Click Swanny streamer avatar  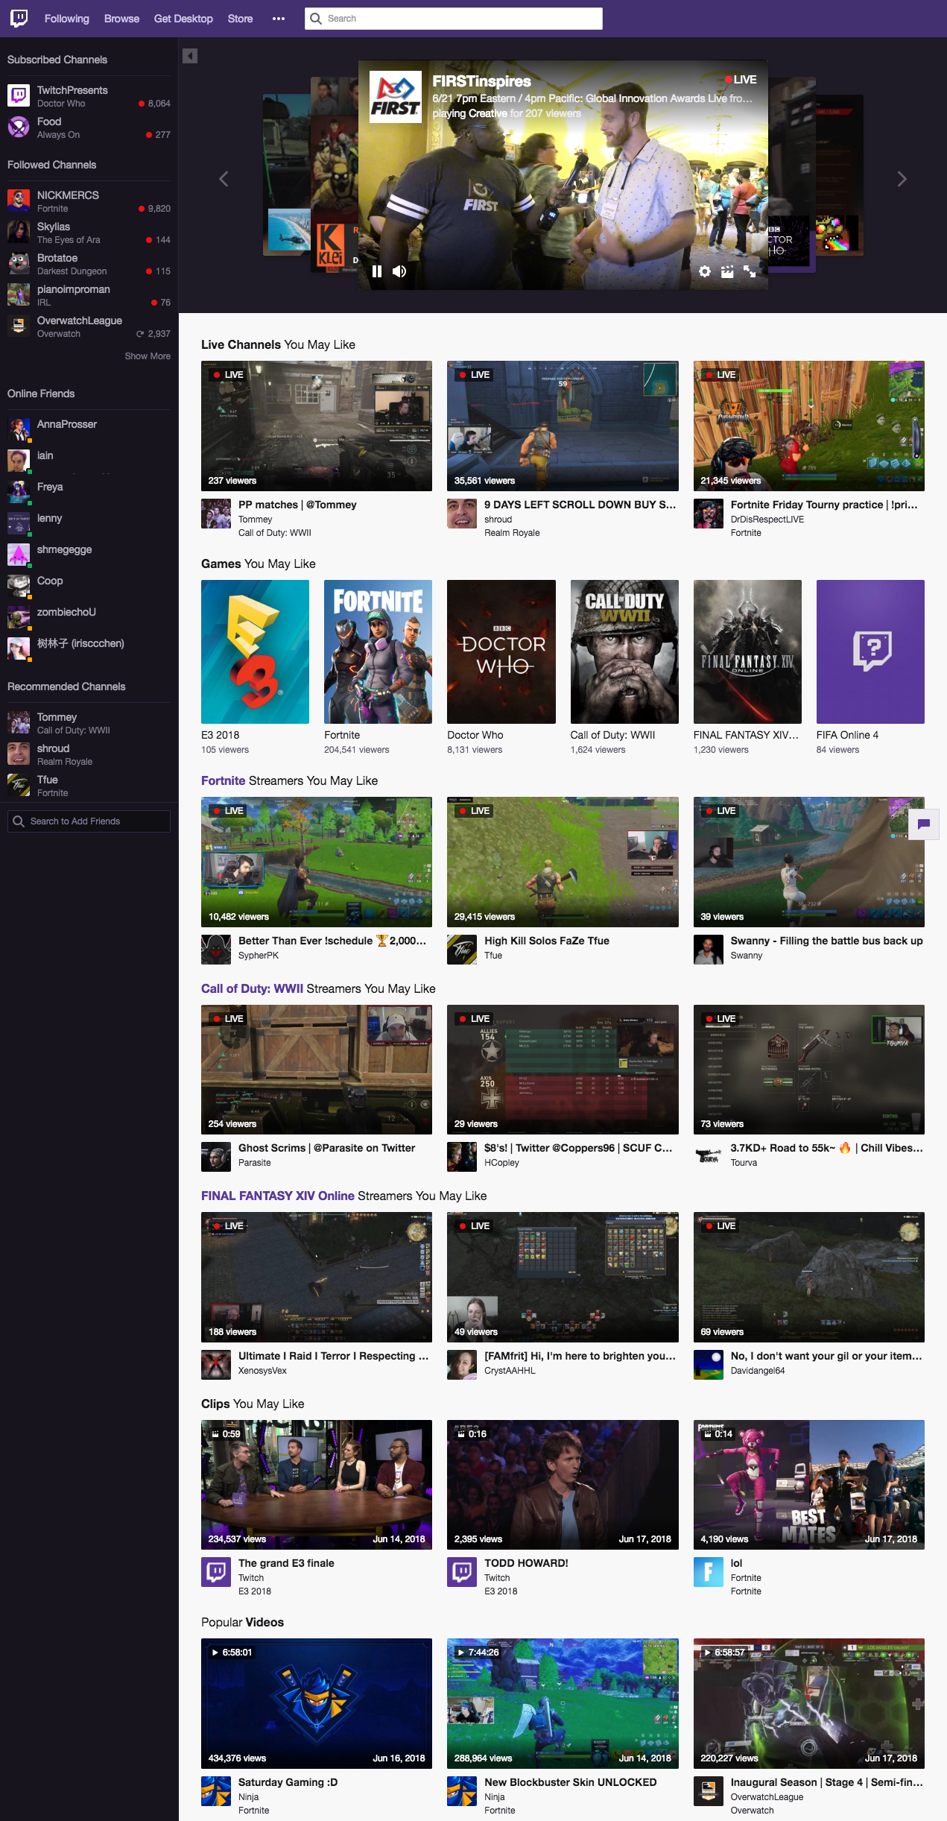point(709,950)
